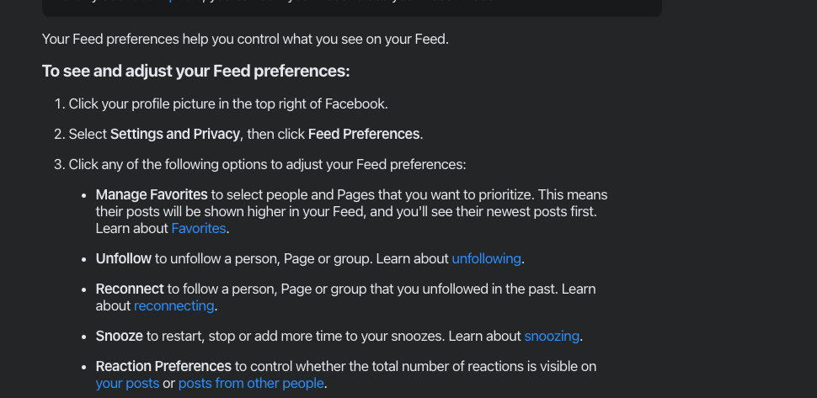Follow the reconnecting link
The image size is (817, 398).
pyautogui.click(x=174, y=306)
